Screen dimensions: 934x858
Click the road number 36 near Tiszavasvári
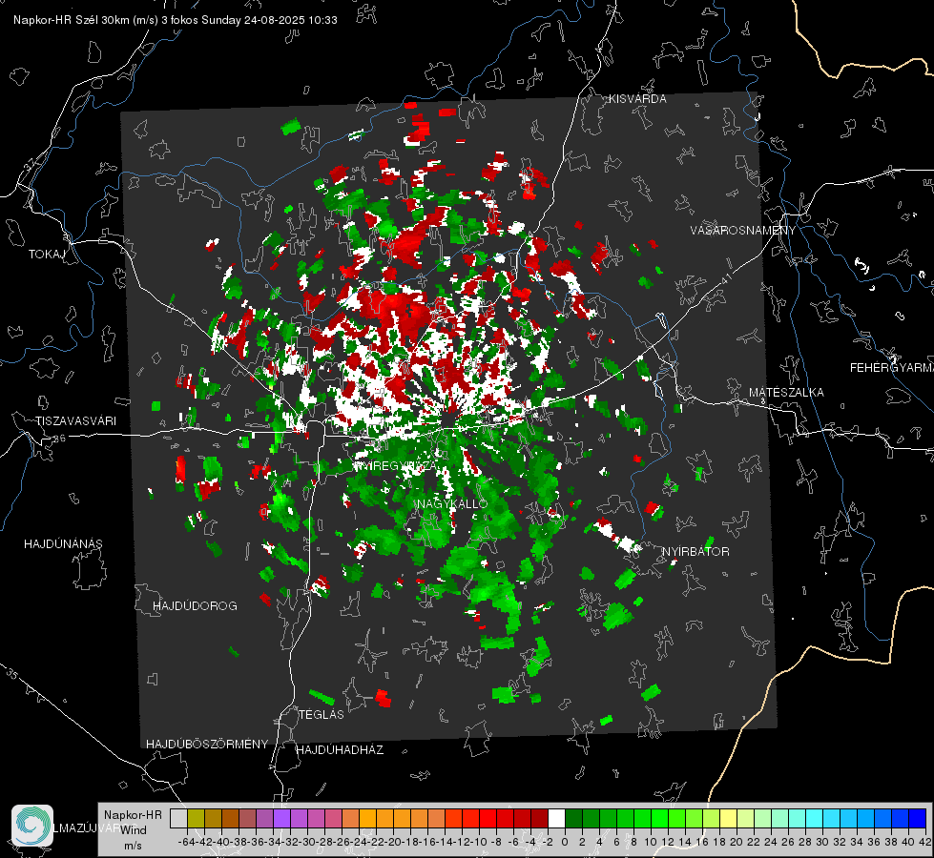coord(59,439)
